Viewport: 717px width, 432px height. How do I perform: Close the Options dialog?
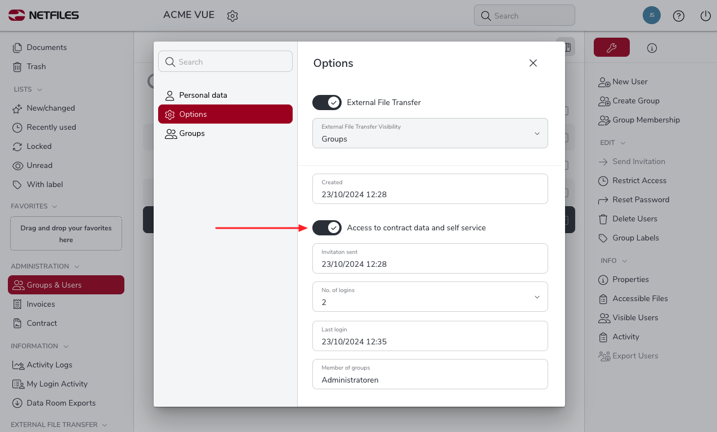[533, 63]
